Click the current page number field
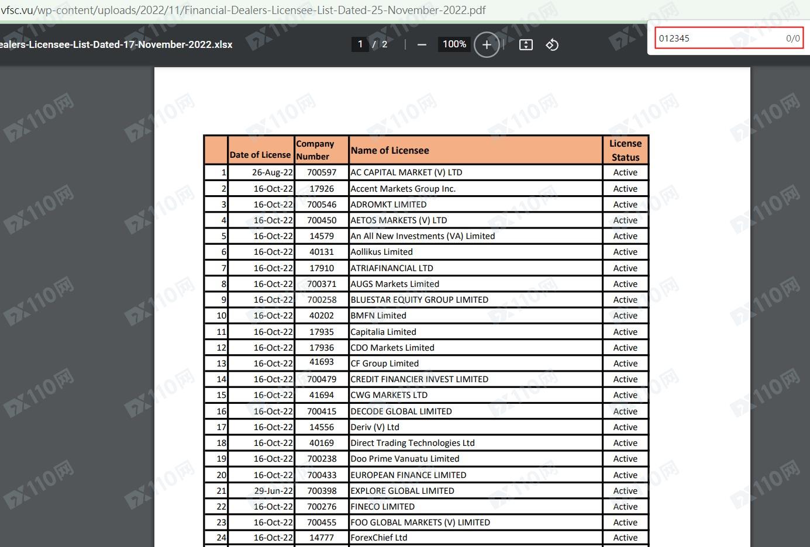The image size is (810, 547). click(360, 44)
